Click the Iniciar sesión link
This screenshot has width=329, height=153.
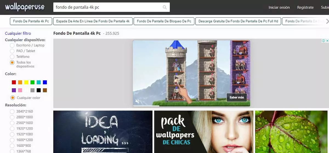tap(279, 7)
